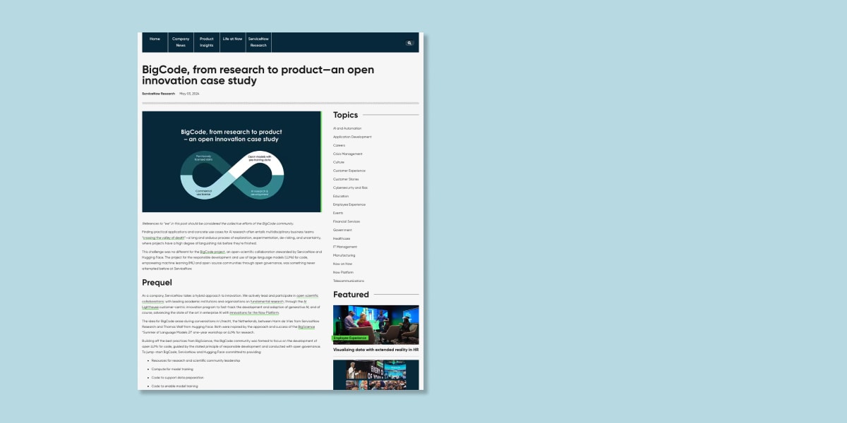Open the ServiceNow Research nav tab
This screenshot has height=423, width=847.
258,42
